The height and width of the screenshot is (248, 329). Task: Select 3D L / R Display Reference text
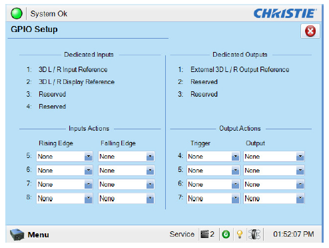coord(77,82)
